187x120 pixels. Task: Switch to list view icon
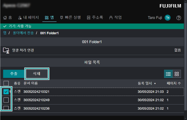[168, 74]
